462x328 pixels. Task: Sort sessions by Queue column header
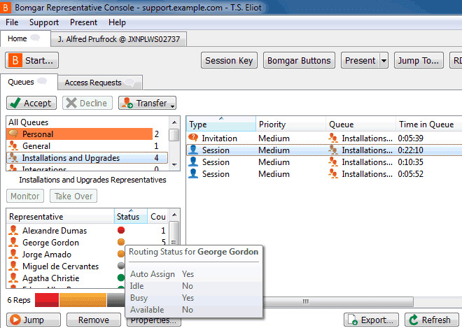pyautogui.click(x=360, y=124)
